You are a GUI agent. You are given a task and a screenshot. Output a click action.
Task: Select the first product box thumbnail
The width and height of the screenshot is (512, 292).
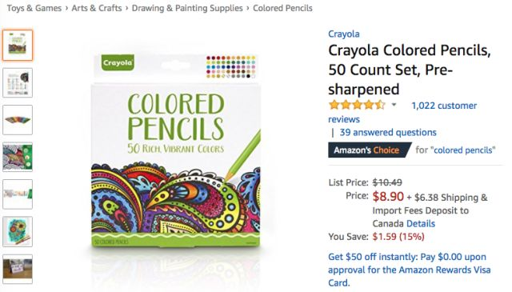[18, 45]
